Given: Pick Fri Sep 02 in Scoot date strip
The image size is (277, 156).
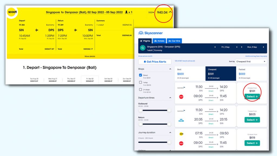Looking at the screenshot, I should [90, 80].
